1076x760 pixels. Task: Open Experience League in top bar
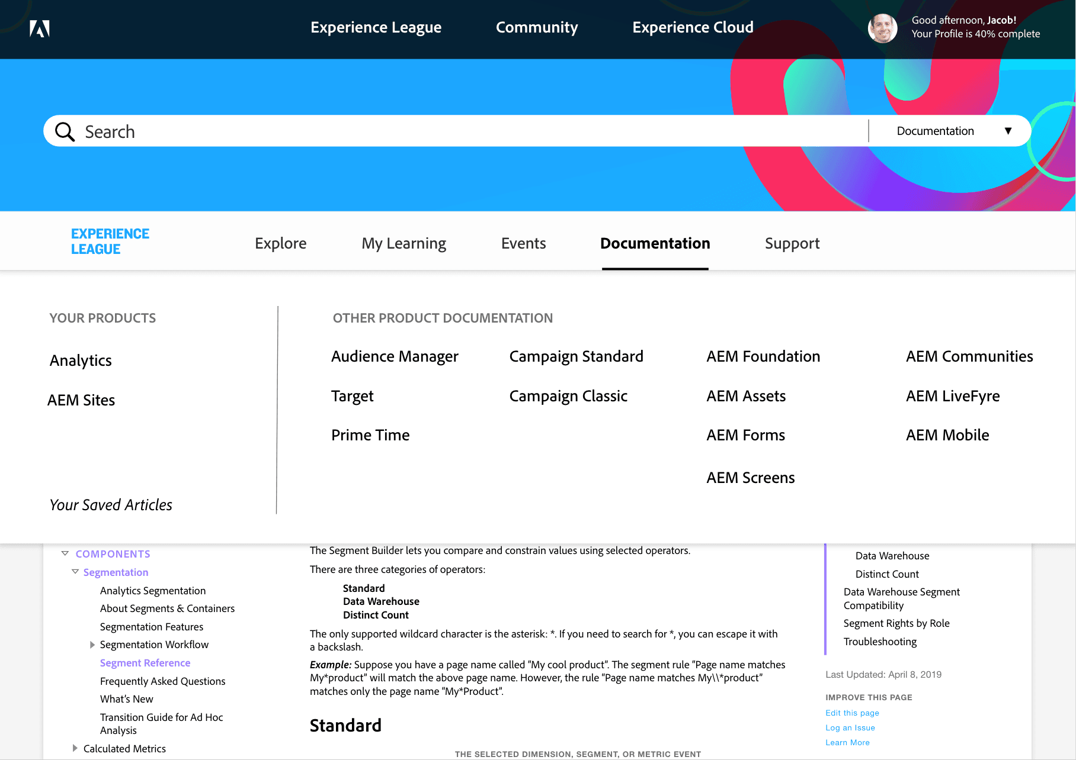376,27
